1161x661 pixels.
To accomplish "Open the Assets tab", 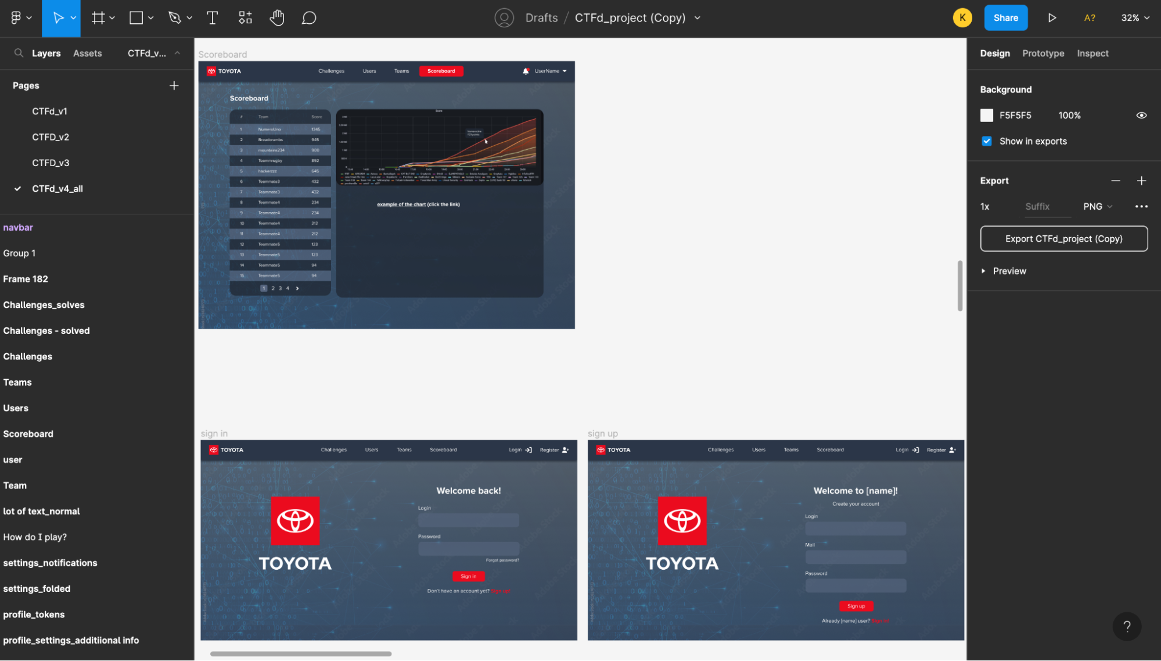I will coord(87,53).
